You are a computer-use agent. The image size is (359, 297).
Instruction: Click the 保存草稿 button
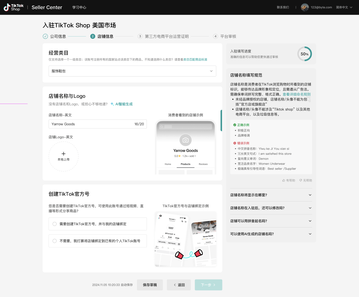pyautogui.click(x=150, y=285)
